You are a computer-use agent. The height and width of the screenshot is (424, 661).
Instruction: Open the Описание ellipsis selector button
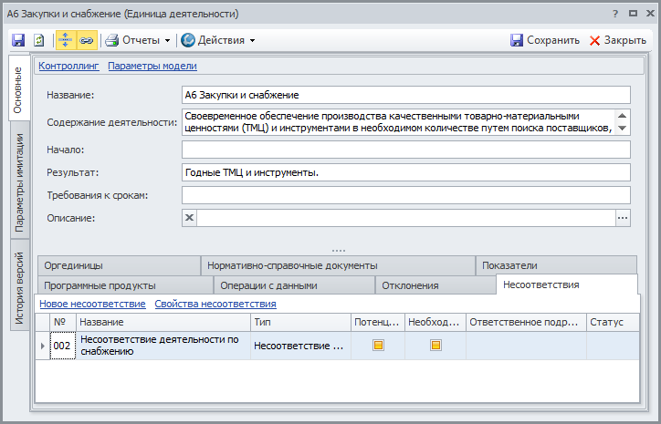point(623,218)
